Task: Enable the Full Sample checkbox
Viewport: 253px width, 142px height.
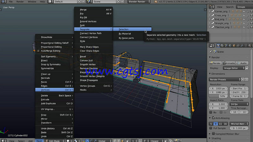Action: pyautogui.click(x=211, y=128)
